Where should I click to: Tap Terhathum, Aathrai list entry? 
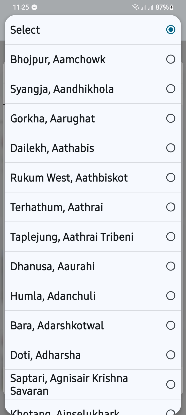point(57,207)
